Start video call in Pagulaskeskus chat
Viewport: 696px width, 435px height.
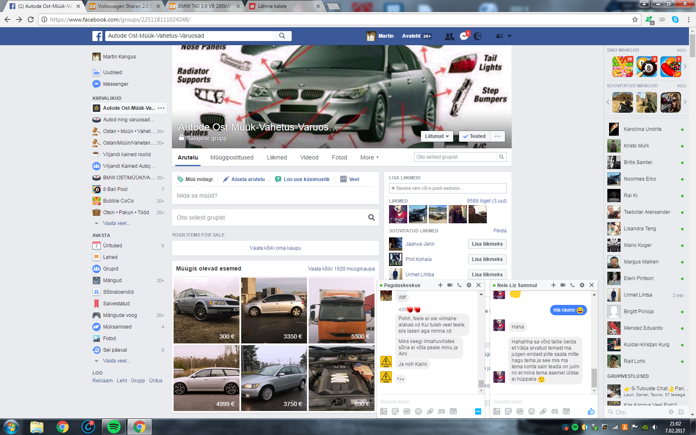[x=450, y=285]
